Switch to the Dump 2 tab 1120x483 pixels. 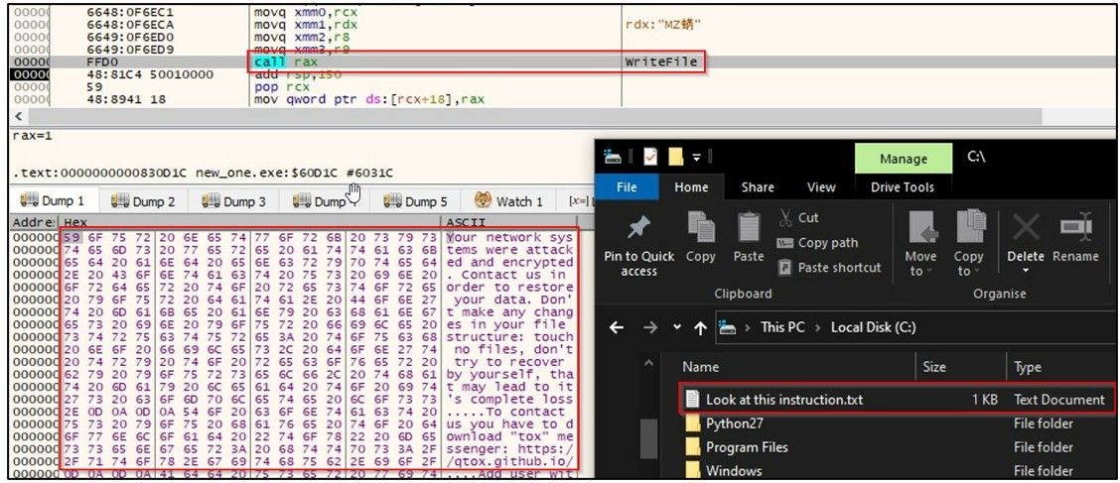point(143,201)
